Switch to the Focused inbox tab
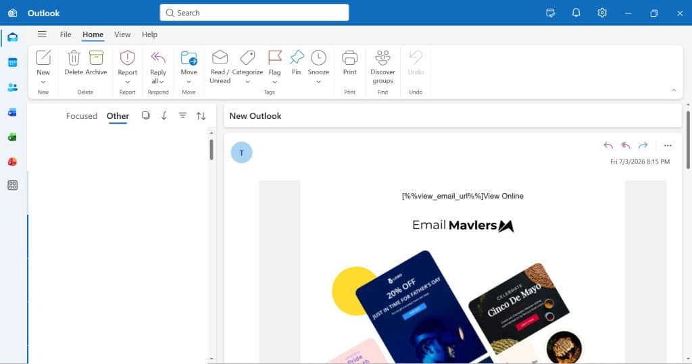The image size is (692, 364). [82, 116]
